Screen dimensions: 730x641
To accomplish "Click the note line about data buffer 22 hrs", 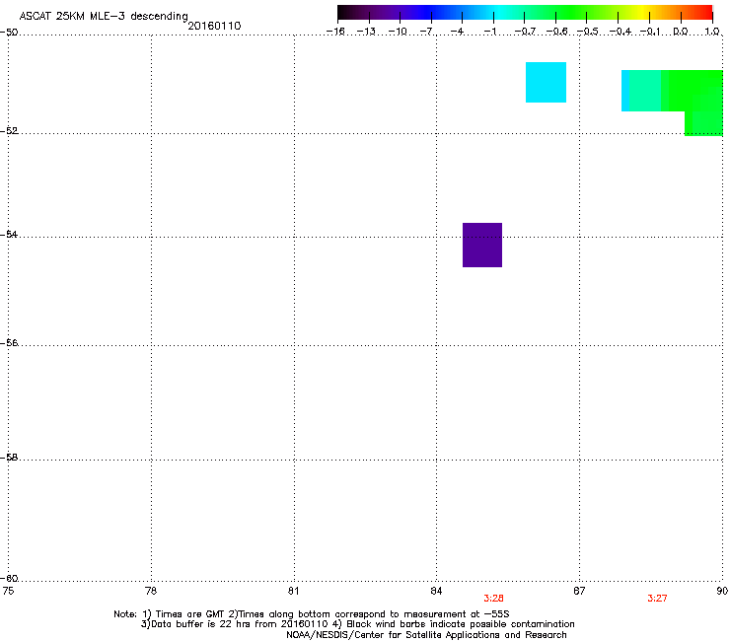I will pyautogui.click(x=357, y=624).
